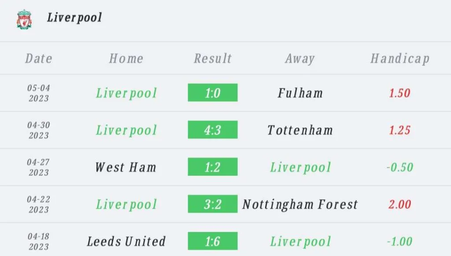Click the Fulham away team name

click(x=300, y=93)
